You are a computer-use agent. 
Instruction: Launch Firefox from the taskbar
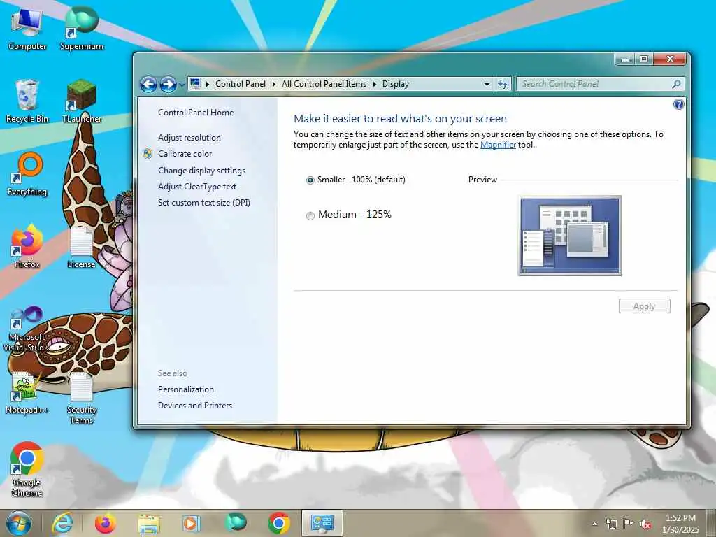pos(105,523)
